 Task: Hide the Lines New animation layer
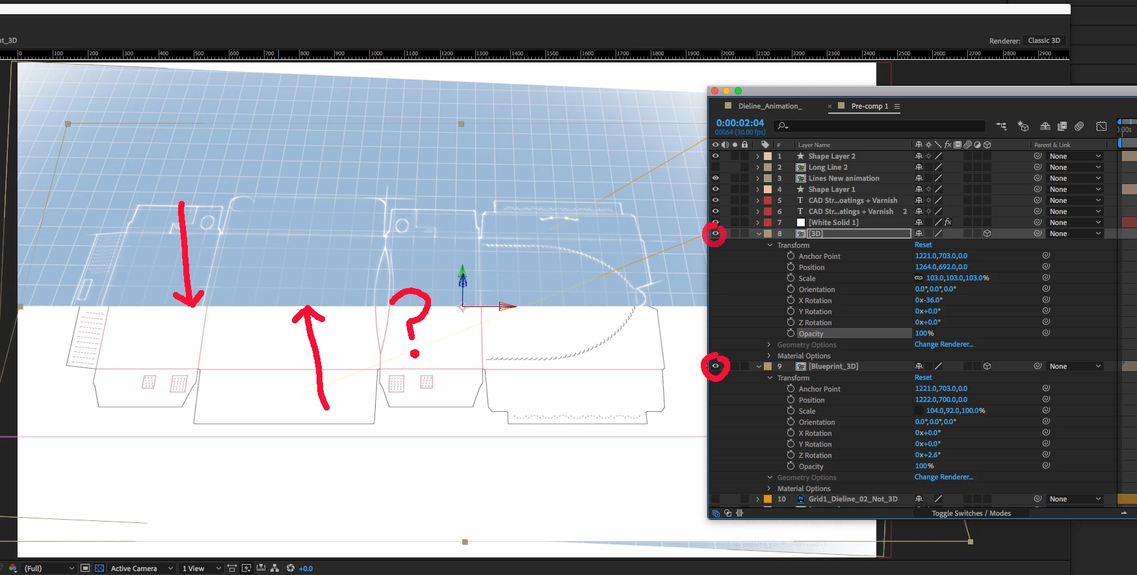pos(715,178)
